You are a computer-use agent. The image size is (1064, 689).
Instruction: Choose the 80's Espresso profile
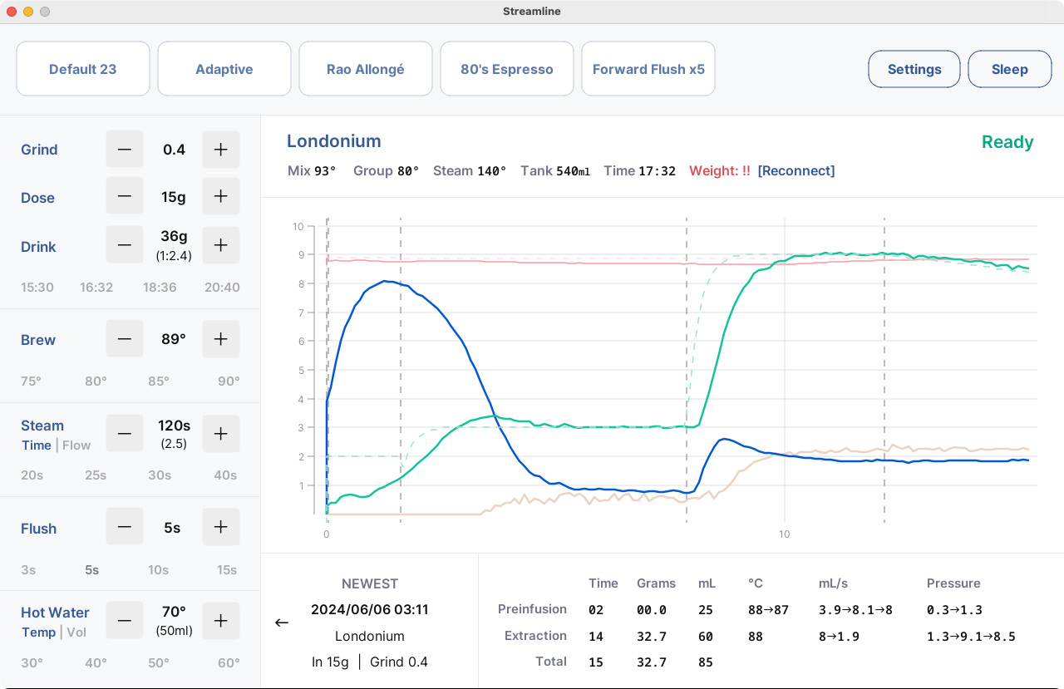[507, 69]
